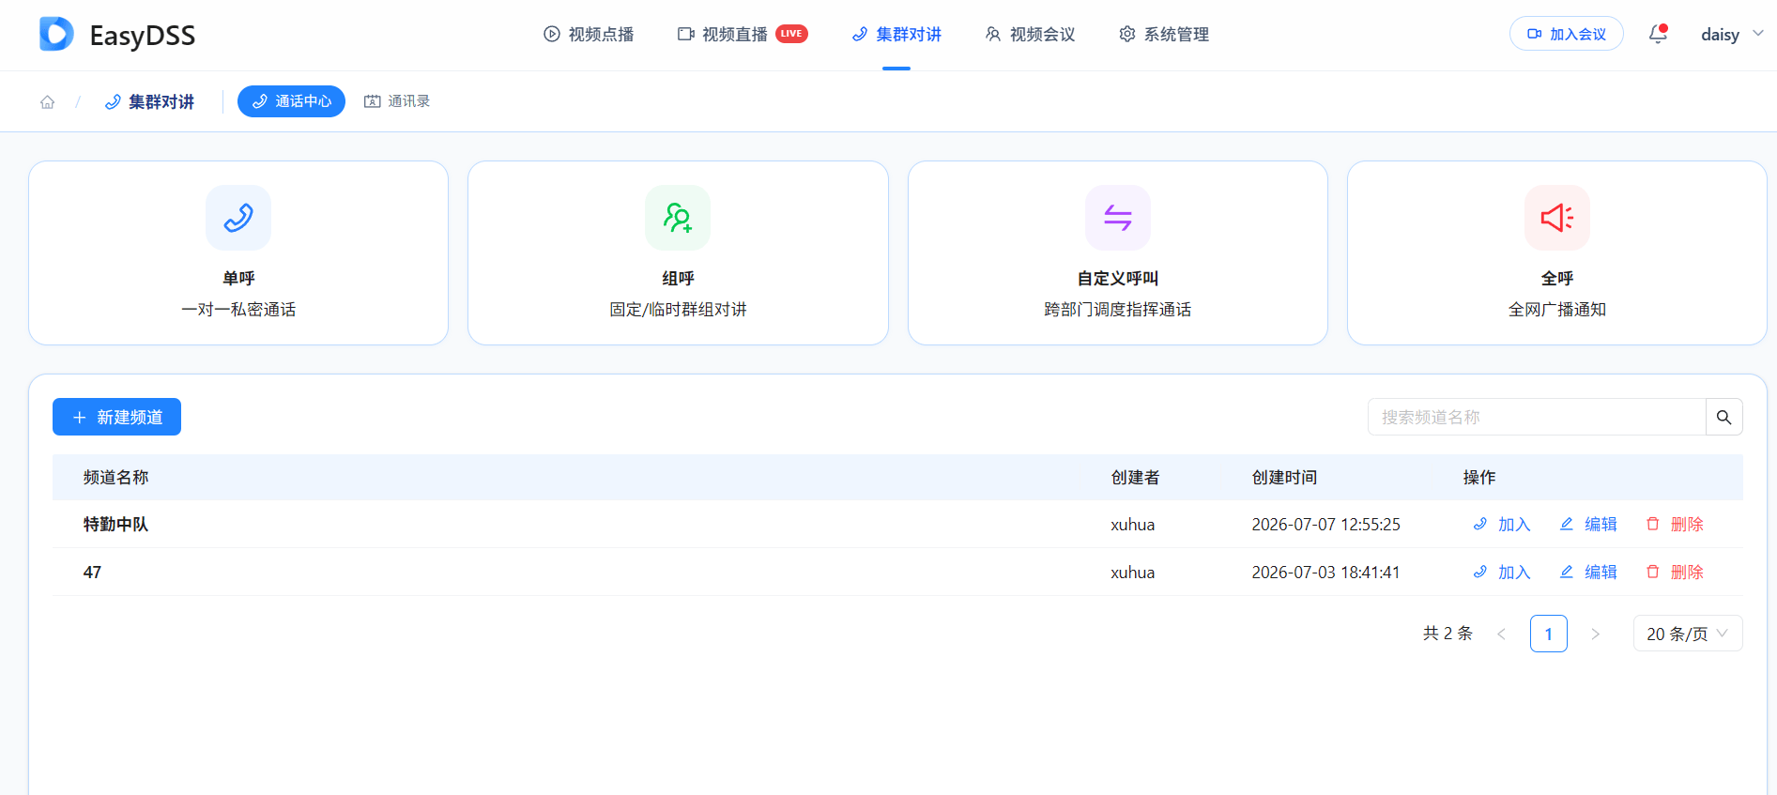Click the LIVE badge next to 视频直播

pos(791,34)
